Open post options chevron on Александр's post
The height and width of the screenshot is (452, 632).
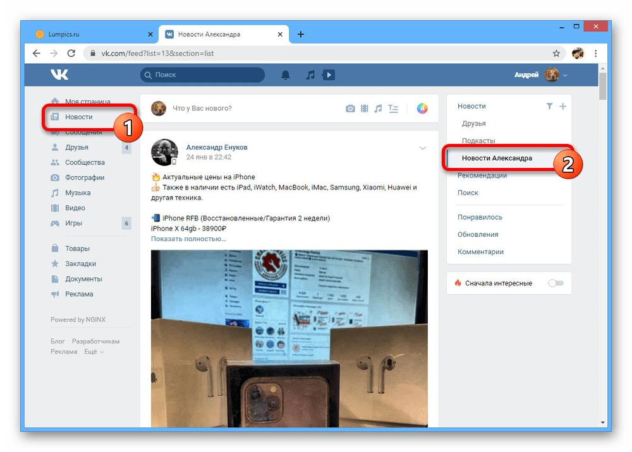[423, 148]
